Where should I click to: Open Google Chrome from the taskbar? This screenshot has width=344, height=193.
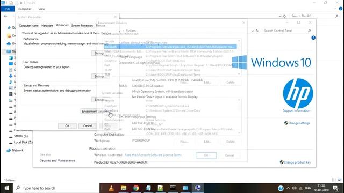(x=136, y=188)
